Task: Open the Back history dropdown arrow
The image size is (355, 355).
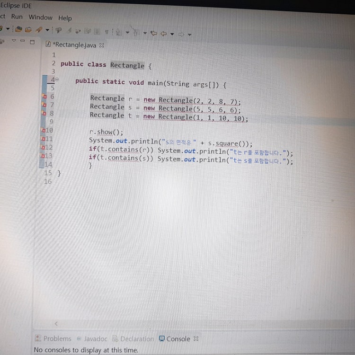Action: pyautogui.click(x=172, y=34)
